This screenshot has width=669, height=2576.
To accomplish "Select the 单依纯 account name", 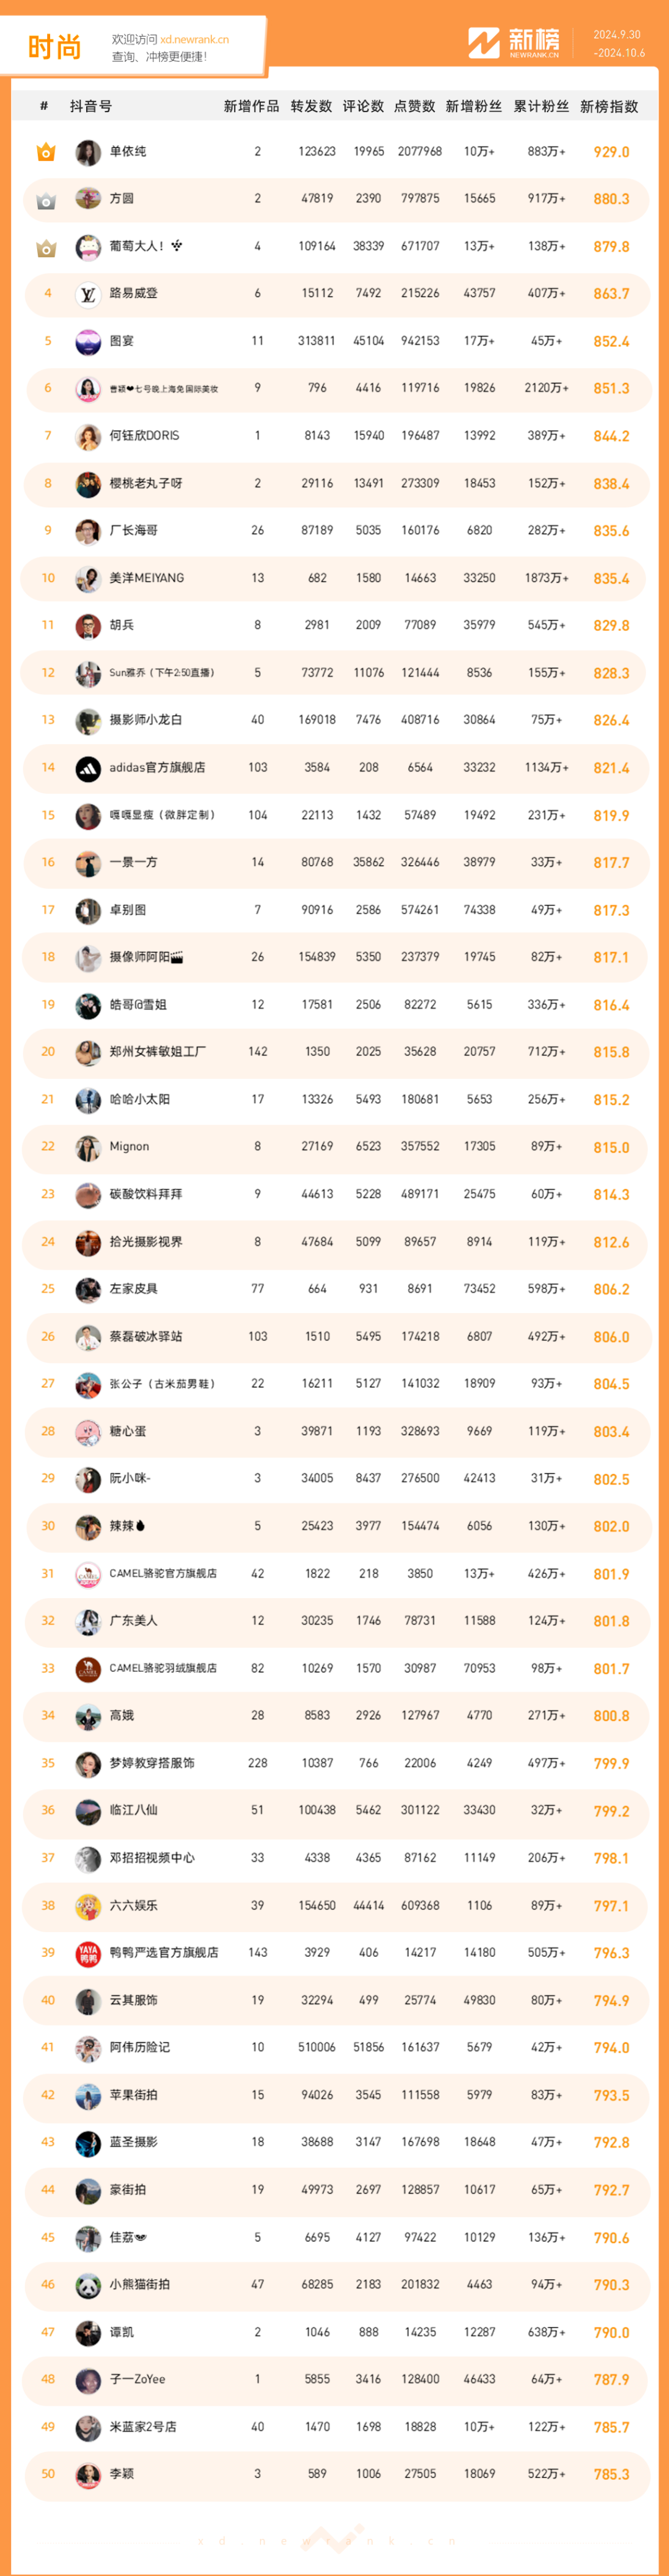I will point(127,152).
